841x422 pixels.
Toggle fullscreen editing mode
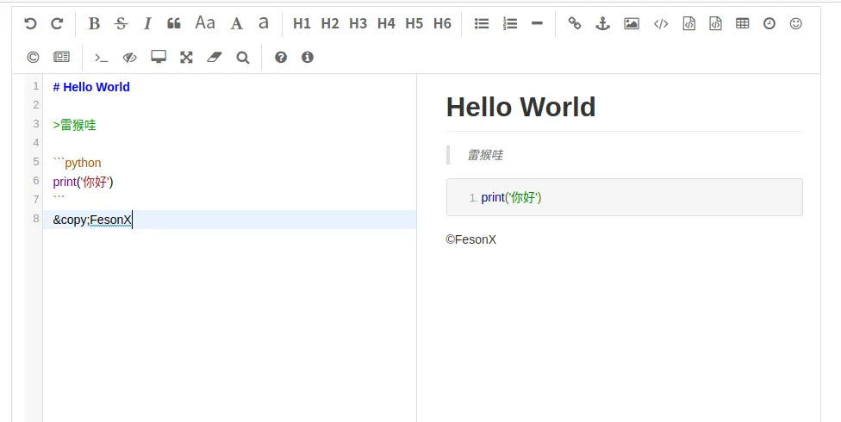pyautogui.click(x=186, y=58)
